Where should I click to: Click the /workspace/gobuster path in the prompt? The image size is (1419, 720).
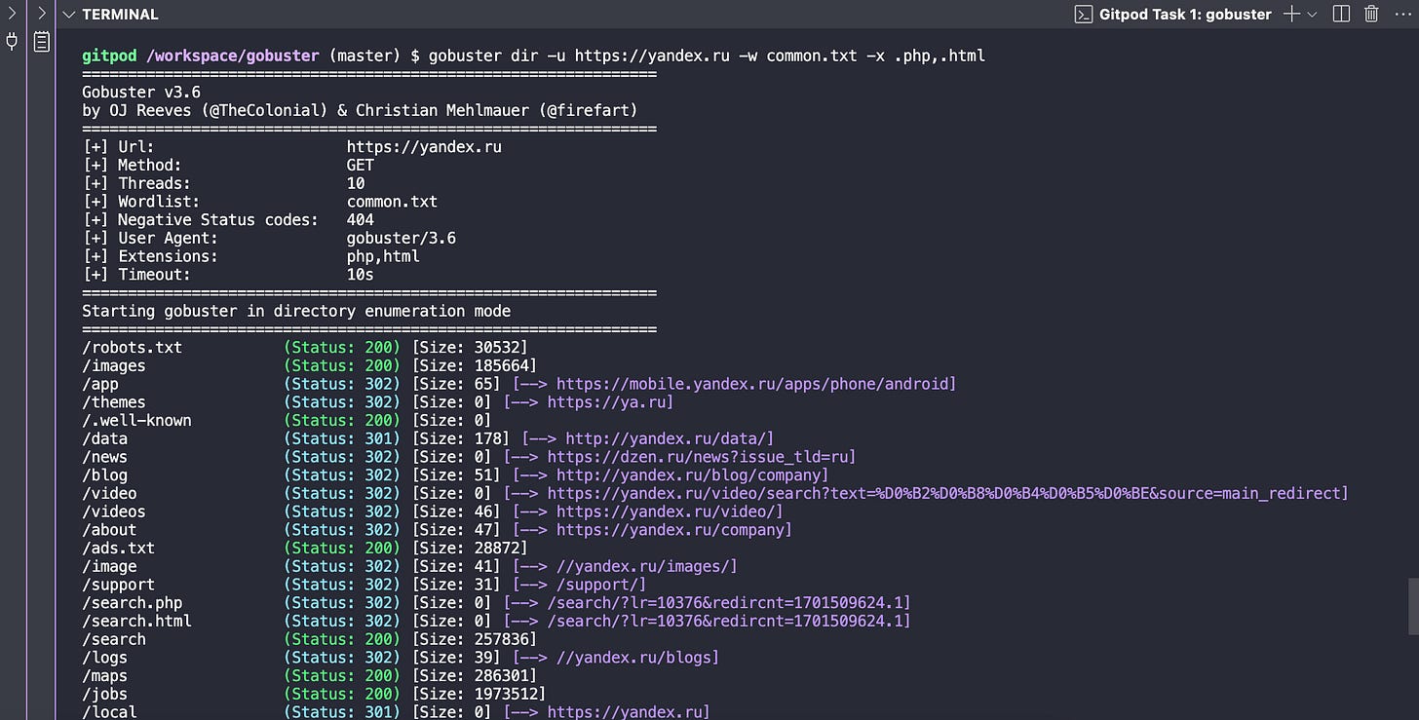pos(233,56)
